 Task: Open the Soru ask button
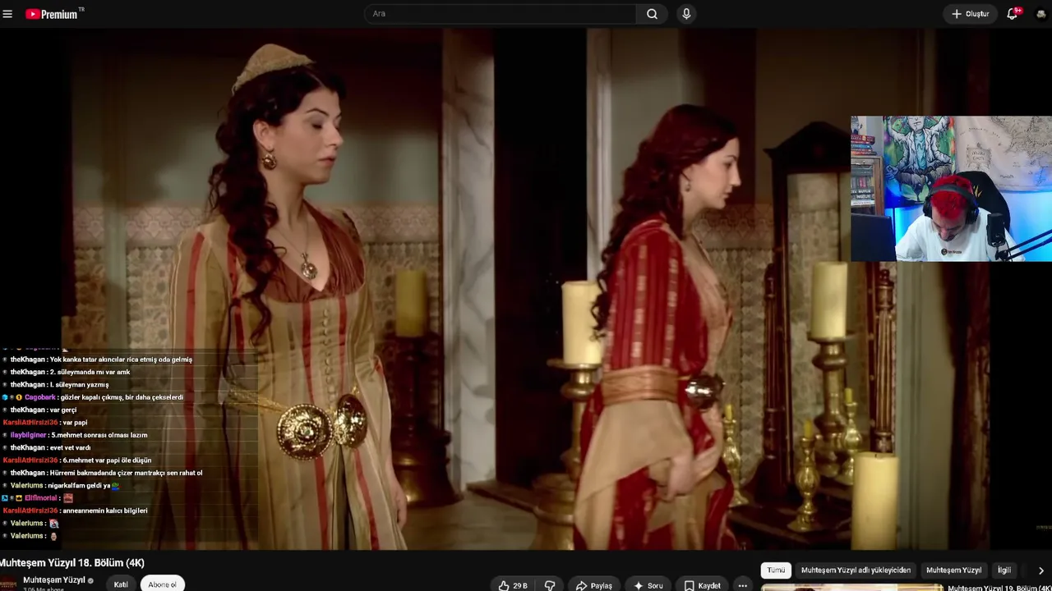coord(648,585)
